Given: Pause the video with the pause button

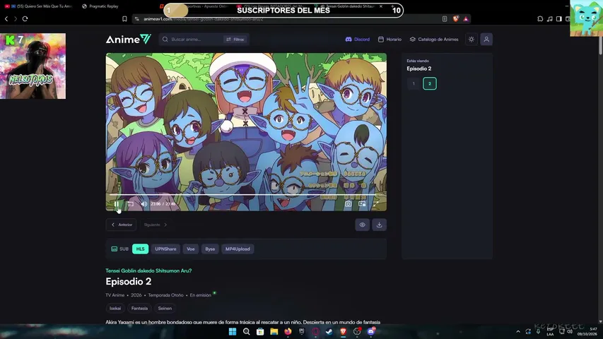Looking at the screenshot, I should click(116, 203).
